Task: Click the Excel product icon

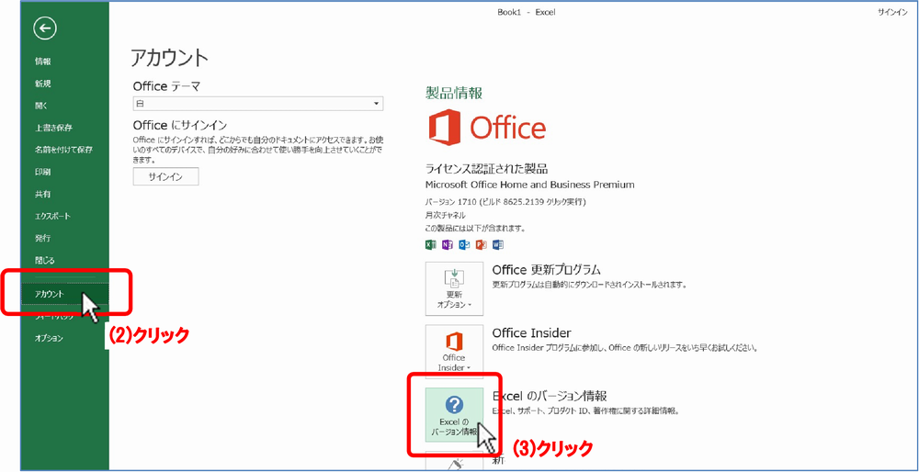Action: (430, 245)
